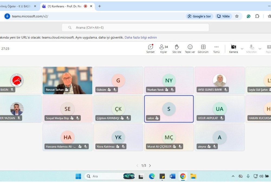This screenshot has width=271, height=183.
Task: Go to previous participants page
Action: point(137,166)
